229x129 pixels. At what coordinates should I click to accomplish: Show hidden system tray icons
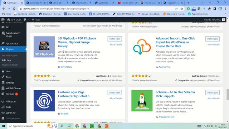205,126
